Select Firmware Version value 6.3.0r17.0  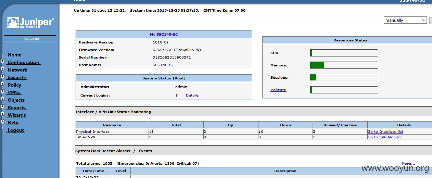[177, 50]
